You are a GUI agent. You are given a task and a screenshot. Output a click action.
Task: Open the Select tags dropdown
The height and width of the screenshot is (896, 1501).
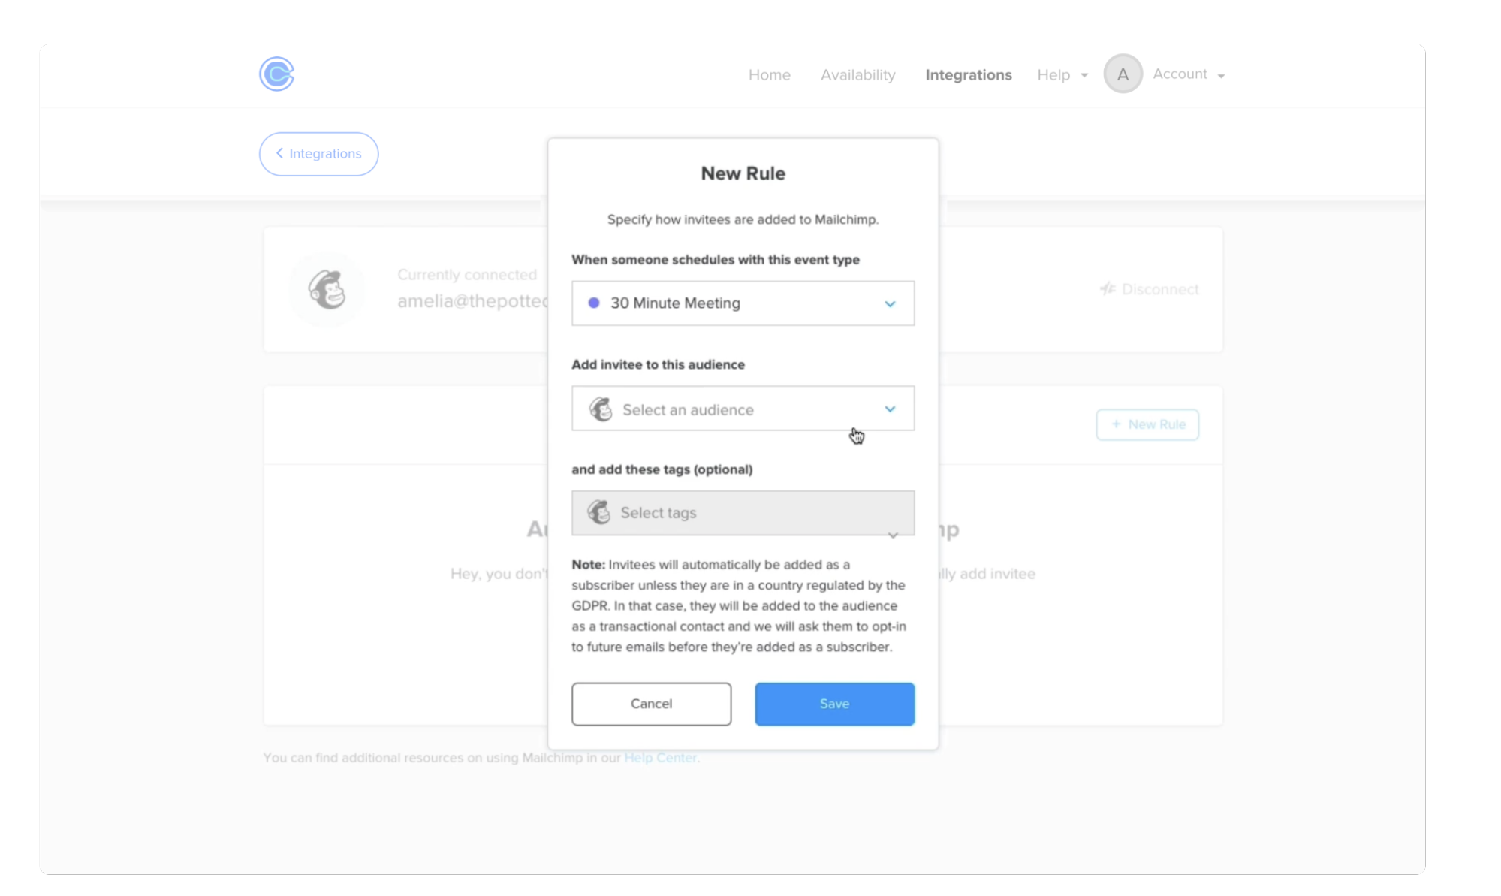[743, 513]
